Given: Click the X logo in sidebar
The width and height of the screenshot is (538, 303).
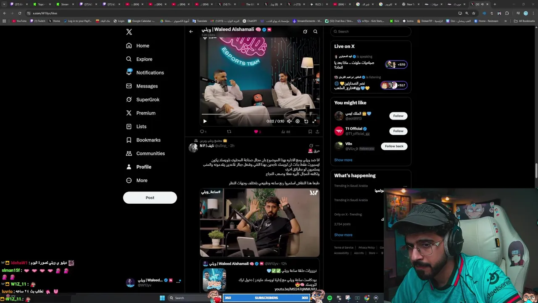Looking at the screenshot, I should click(x=129, y=32).
